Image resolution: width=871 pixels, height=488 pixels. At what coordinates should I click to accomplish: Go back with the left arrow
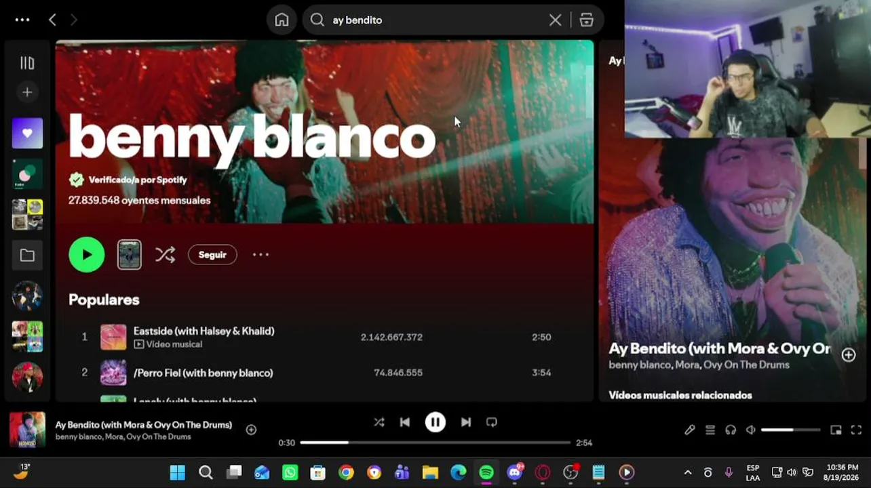click(52, 20)
